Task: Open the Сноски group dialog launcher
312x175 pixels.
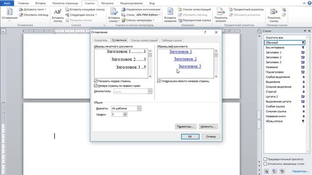Action: [x=104, y=25]
